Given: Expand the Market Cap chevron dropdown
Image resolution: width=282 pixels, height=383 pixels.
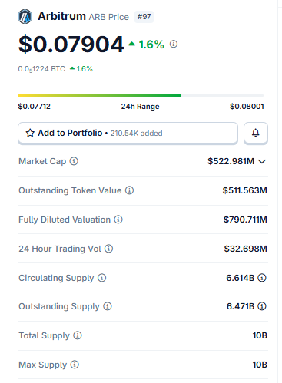Looking at the screenshot, I should click(262, 161).
